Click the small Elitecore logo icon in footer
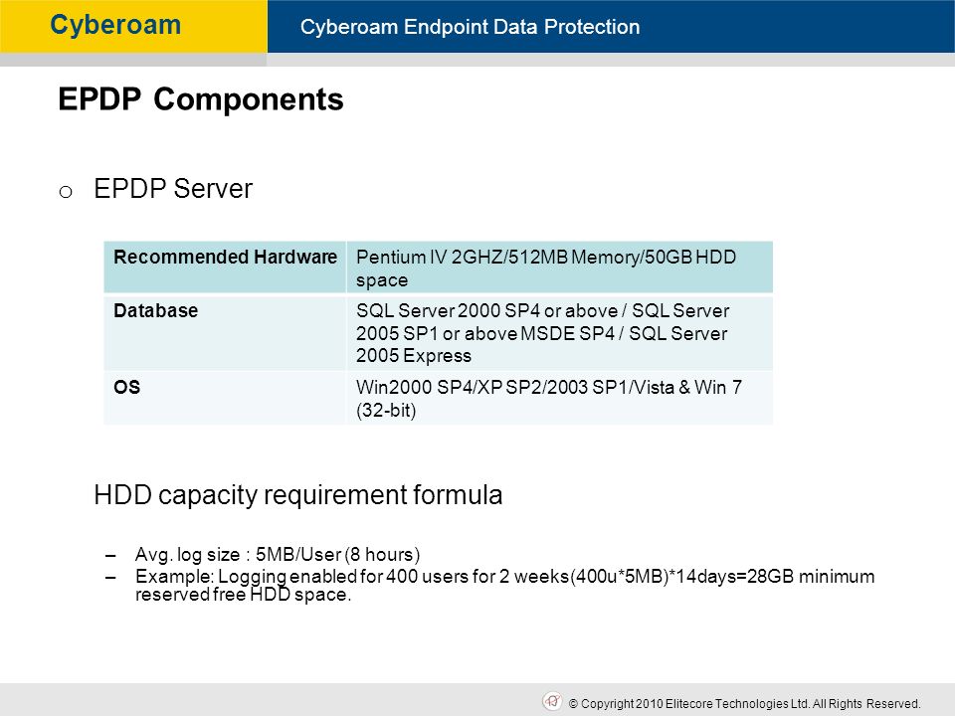 tap(552, 701)
